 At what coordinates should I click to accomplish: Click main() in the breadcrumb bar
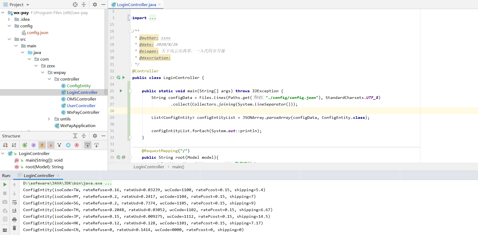(x=178, y=167)
